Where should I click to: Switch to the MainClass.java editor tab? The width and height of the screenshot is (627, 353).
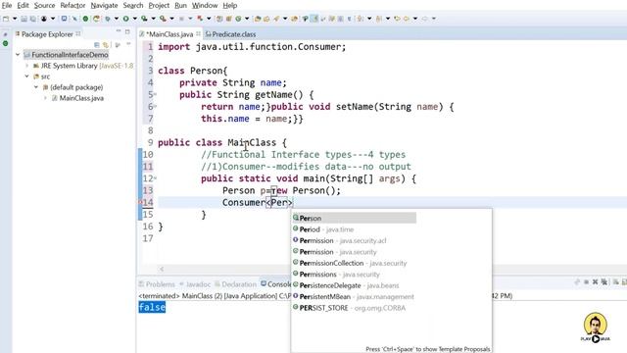(x=169, y=34)
